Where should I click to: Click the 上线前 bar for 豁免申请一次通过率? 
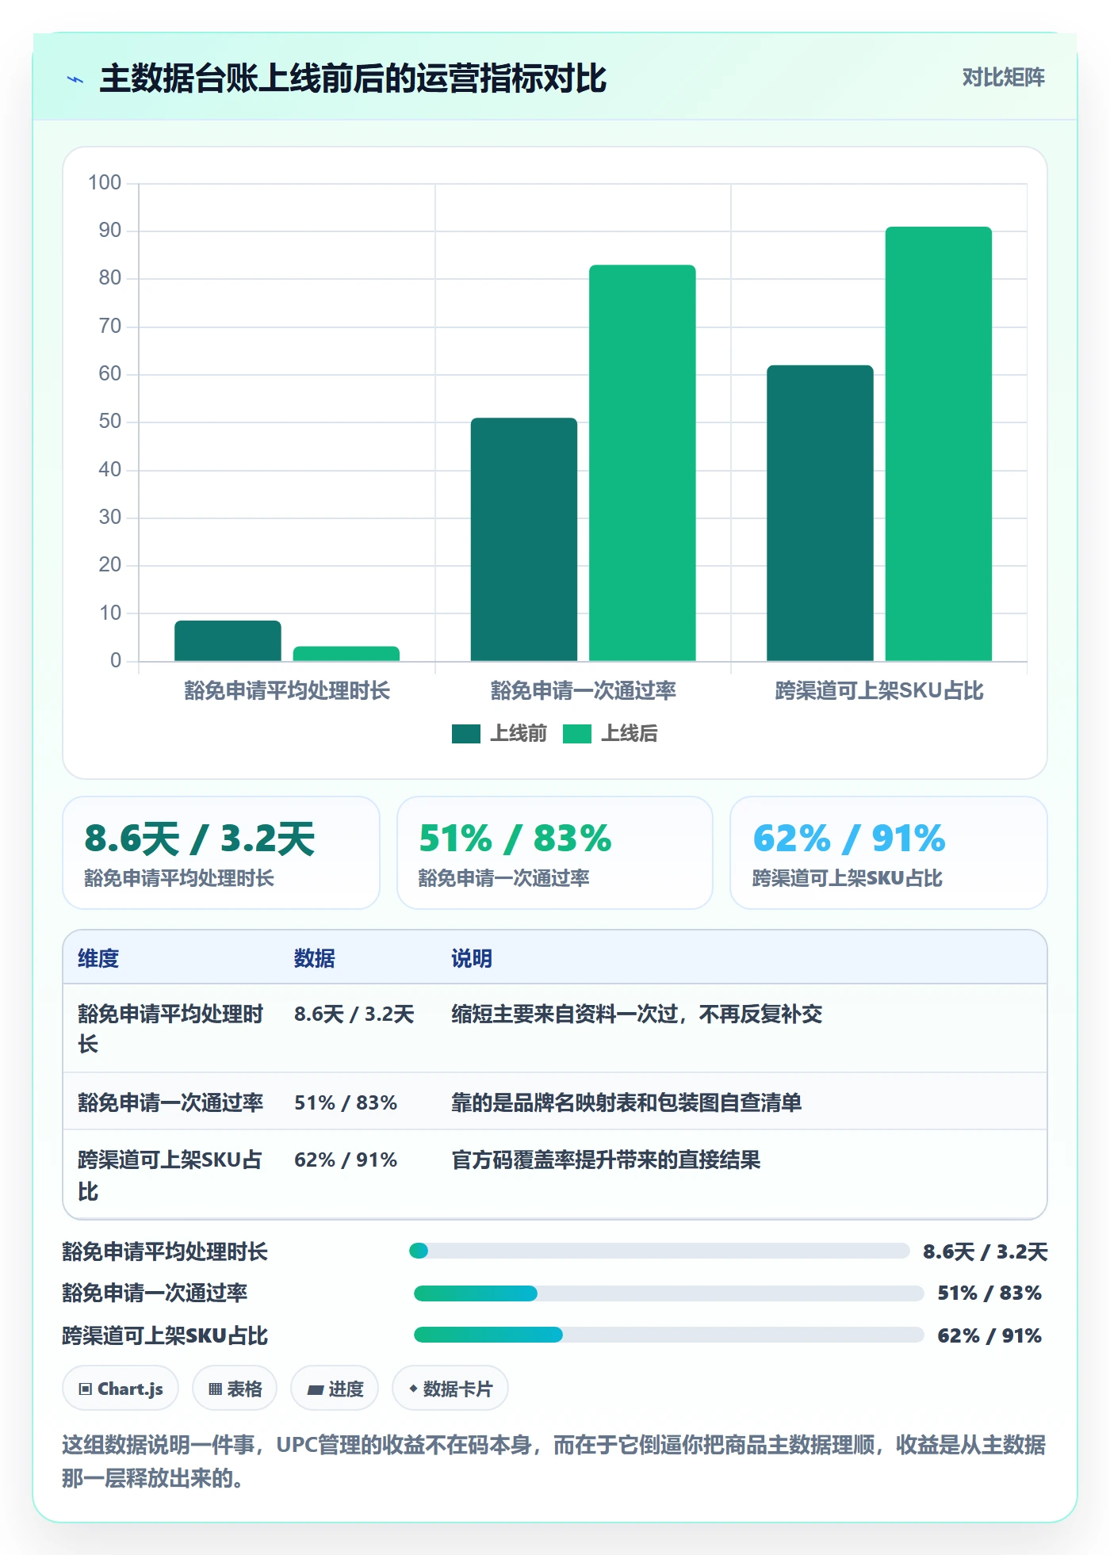[x=524, y=539]
